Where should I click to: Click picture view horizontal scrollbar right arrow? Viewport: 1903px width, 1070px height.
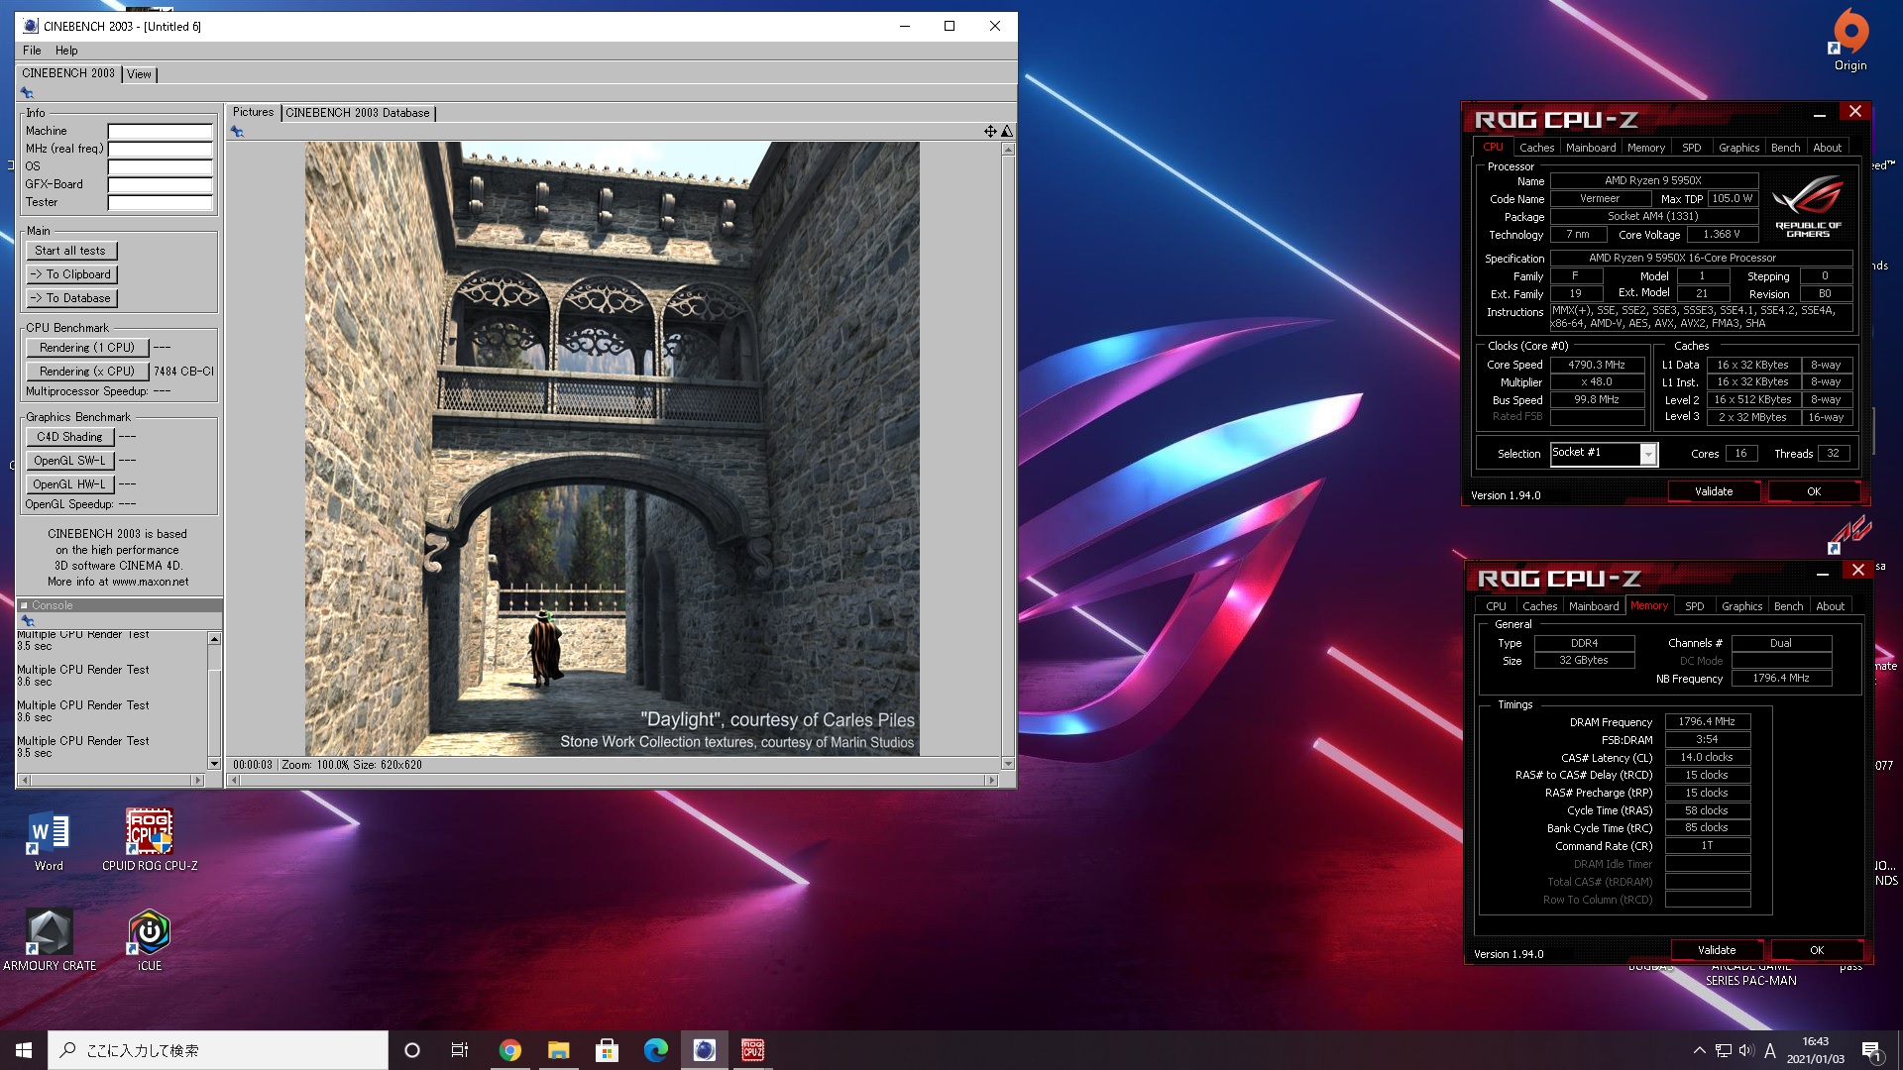point(991,781)
